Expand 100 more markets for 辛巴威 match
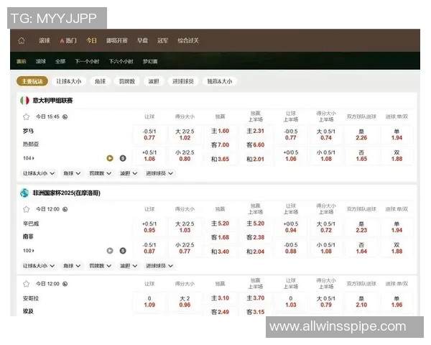431x345 pixels. click(29, 251)
